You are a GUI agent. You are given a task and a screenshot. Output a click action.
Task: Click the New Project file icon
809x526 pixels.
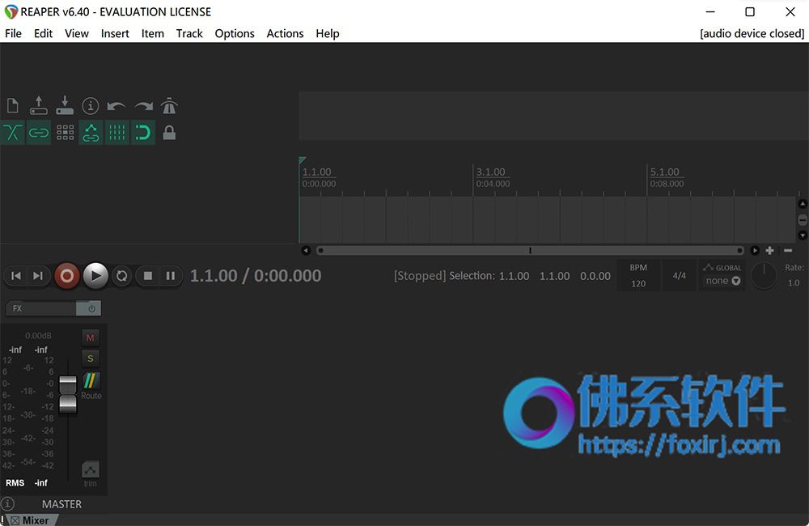pyautogui.click(x=13, y=106)
